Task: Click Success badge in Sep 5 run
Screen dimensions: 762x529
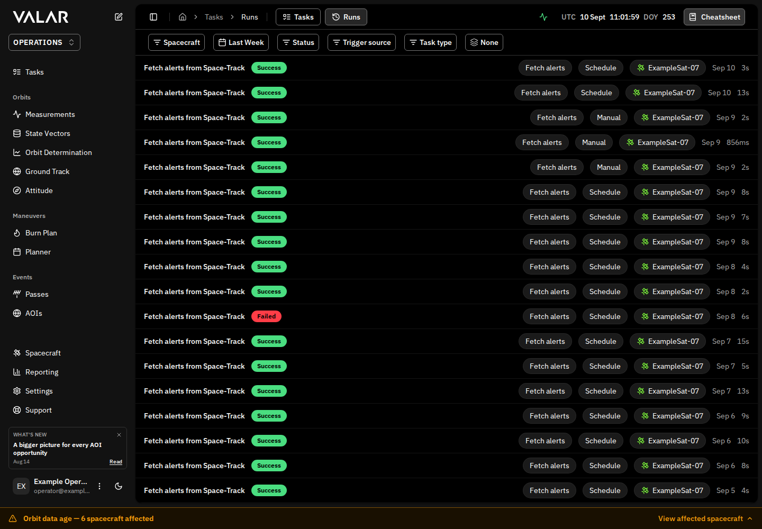Action: (x=269, y=490)
